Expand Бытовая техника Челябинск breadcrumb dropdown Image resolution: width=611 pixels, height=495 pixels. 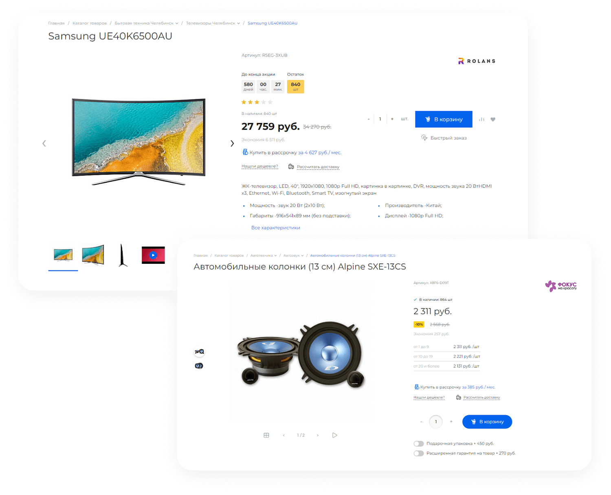pyautogui.click(x=177, y=23)
